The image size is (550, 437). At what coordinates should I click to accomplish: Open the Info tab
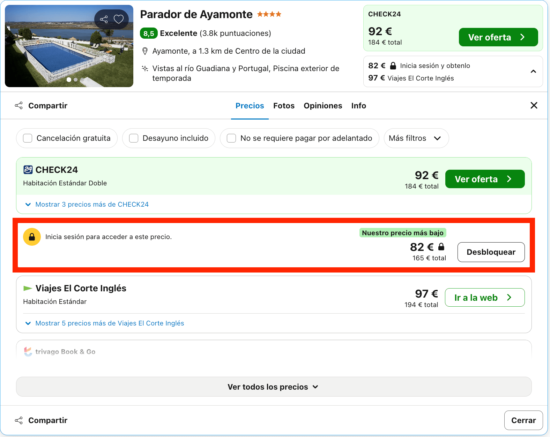click(x=359, y=106)
